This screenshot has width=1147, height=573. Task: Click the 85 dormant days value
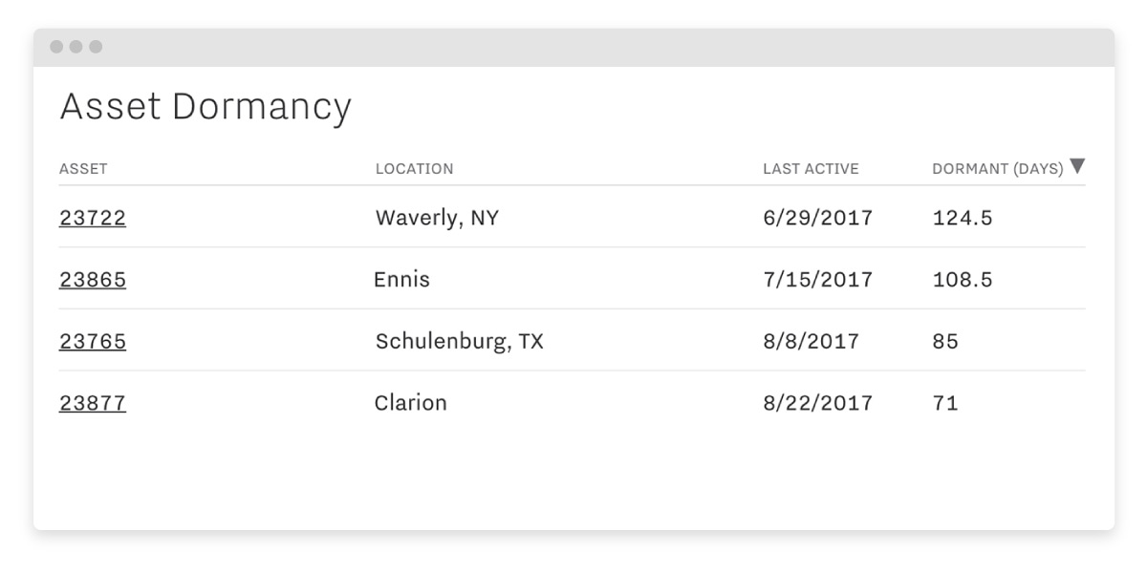pos(945,341)
